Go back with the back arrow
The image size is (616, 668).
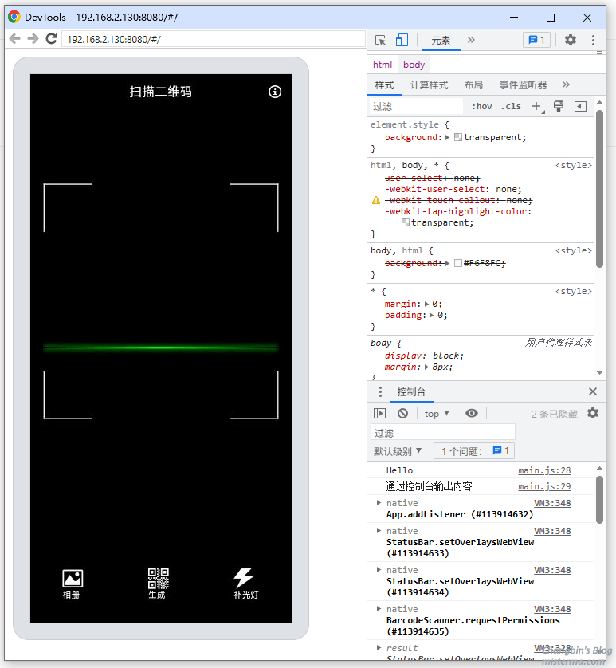pos(14,39)
